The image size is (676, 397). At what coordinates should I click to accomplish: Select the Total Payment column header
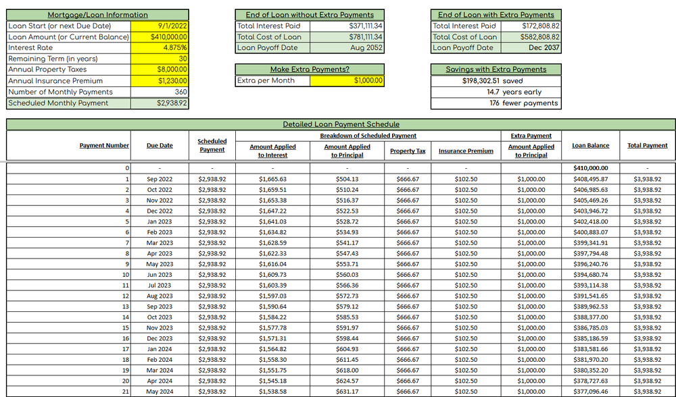click(648, 146)
